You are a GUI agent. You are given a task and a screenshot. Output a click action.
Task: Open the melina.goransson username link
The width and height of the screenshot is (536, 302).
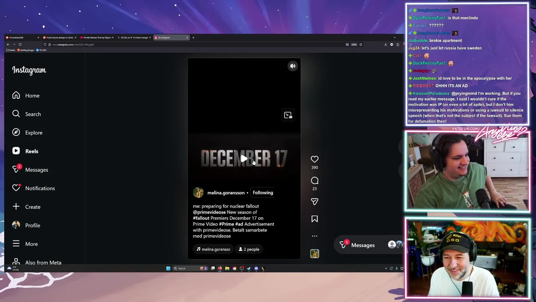click(226, 193)
